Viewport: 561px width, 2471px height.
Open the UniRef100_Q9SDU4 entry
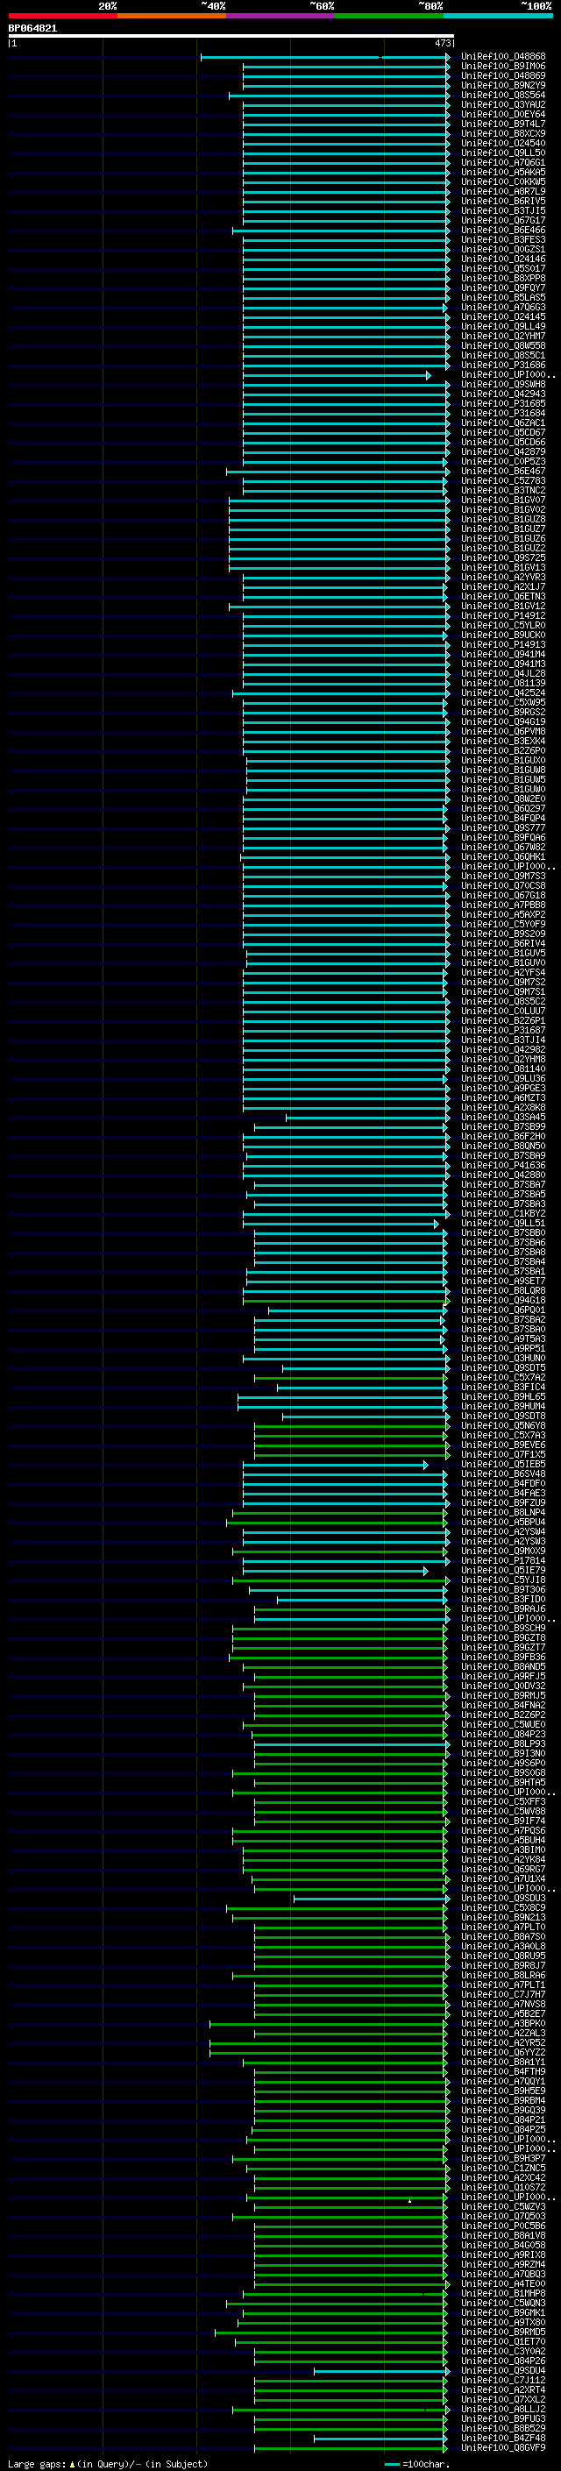click(503, 2370)
